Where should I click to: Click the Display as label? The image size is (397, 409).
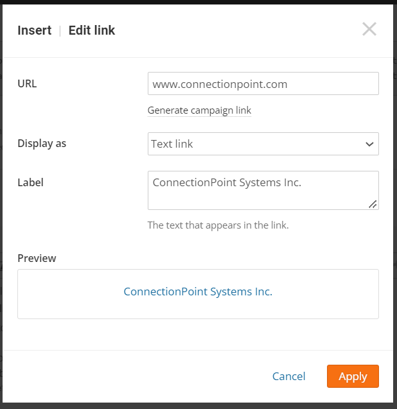[x=42, y=143]
